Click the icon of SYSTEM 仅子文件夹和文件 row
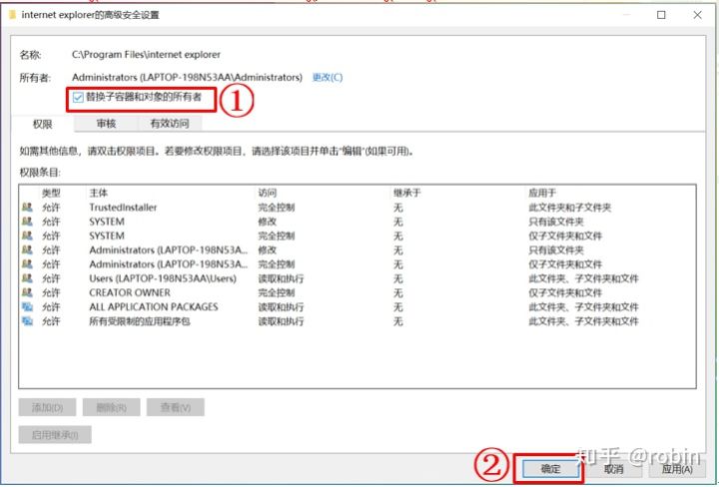The image size is (719, 487). pos(27,236)
